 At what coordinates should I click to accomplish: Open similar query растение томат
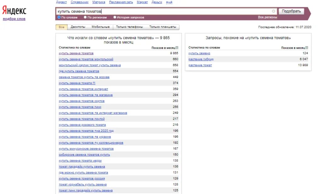click(200, 65)
